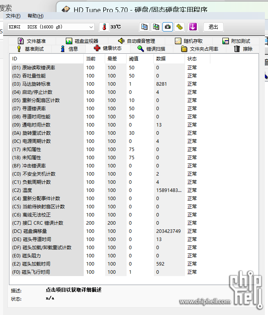The height and width of the screenshot is (315, 268).
Task: Open the options wrench icon
Action: point(180,27)
